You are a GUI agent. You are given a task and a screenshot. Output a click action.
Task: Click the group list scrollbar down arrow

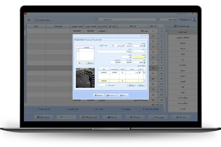click(x=166, y=111)
